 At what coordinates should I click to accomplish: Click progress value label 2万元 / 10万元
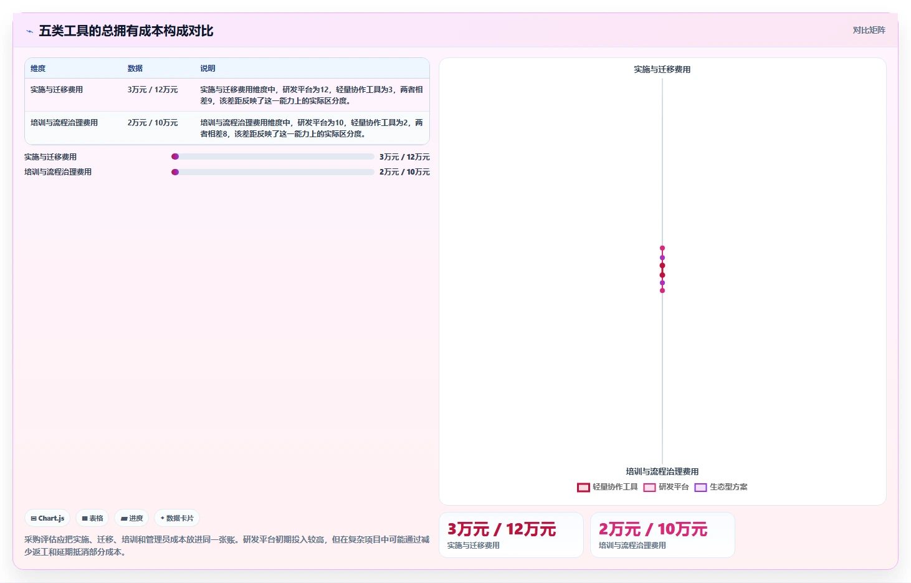pyautogui.click(x=404, y=172)
